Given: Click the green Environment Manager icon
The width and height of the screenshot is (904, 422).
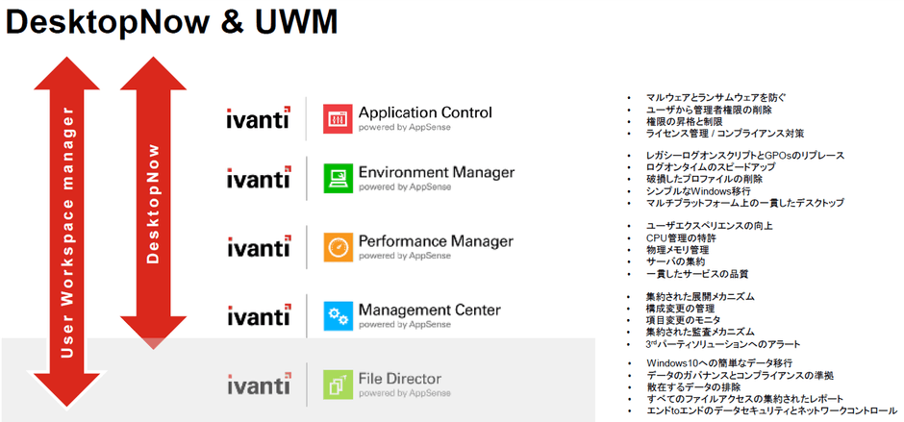Looking at the screenshot, I should pyautogui.click(x=337, y=178).
